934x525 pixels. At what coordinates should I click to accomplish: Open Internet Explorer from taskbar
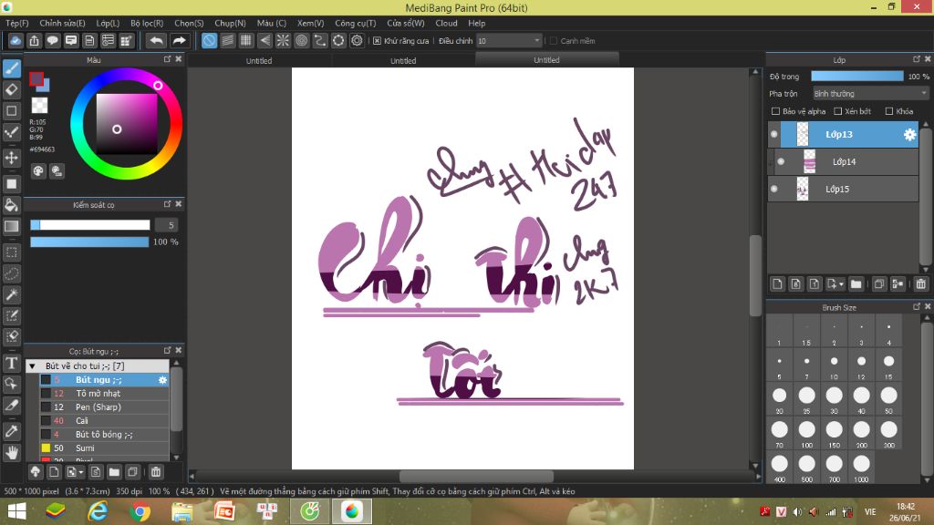98,511
